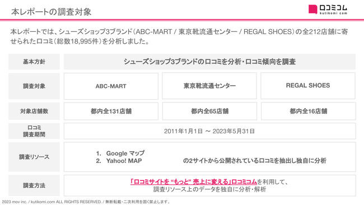Viewport: 364px width, 205px height.
Task: Click the date range 2011年1月1日 cell
Action: point(209,131)
